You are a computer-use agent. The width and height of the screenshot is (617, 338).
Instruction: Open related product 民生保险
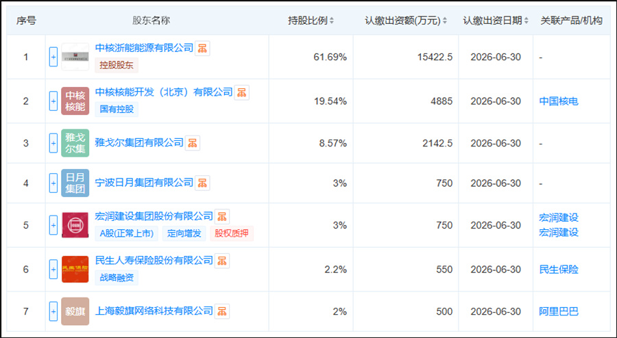coord(559,270)
